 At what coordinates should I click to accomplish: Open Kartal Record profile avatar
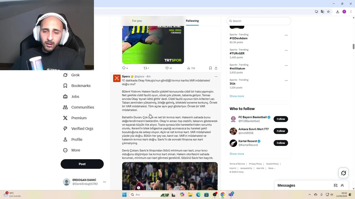tap(233, 143)
